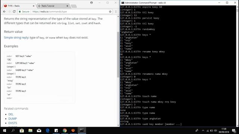
Task: Switch to Google Chrome on taskbar
Action: pos(65,130)
